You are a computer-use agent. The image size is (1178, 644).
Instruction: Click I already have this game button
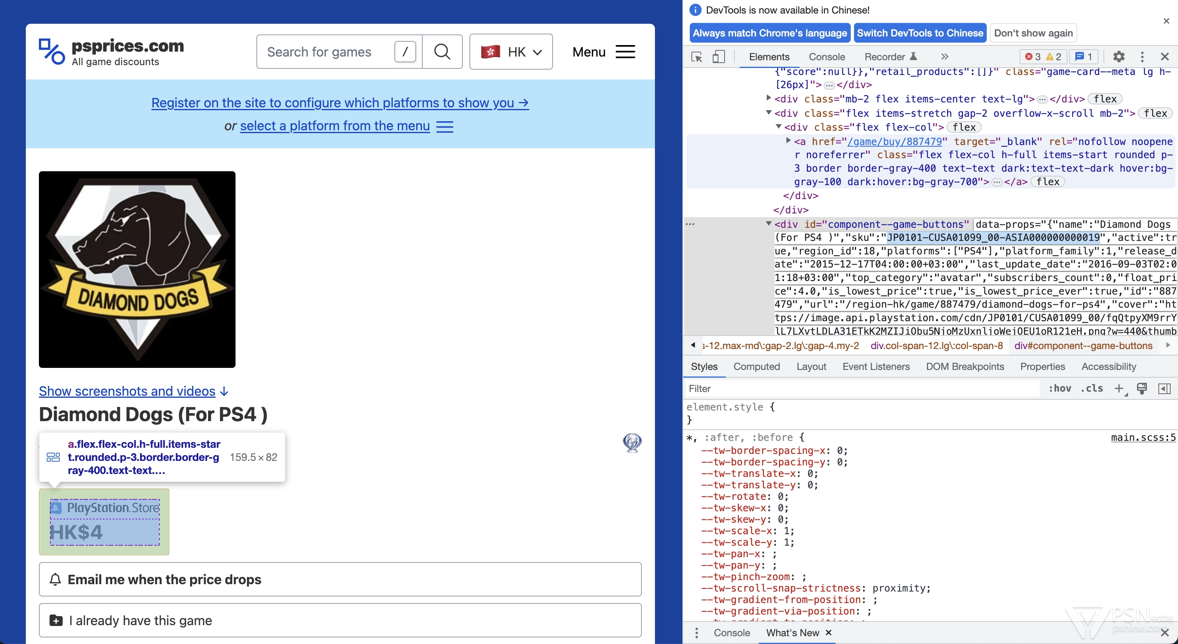[340, 620]
